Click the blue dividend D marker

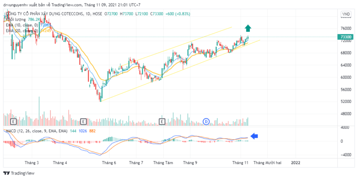click(x=206, y=122)
